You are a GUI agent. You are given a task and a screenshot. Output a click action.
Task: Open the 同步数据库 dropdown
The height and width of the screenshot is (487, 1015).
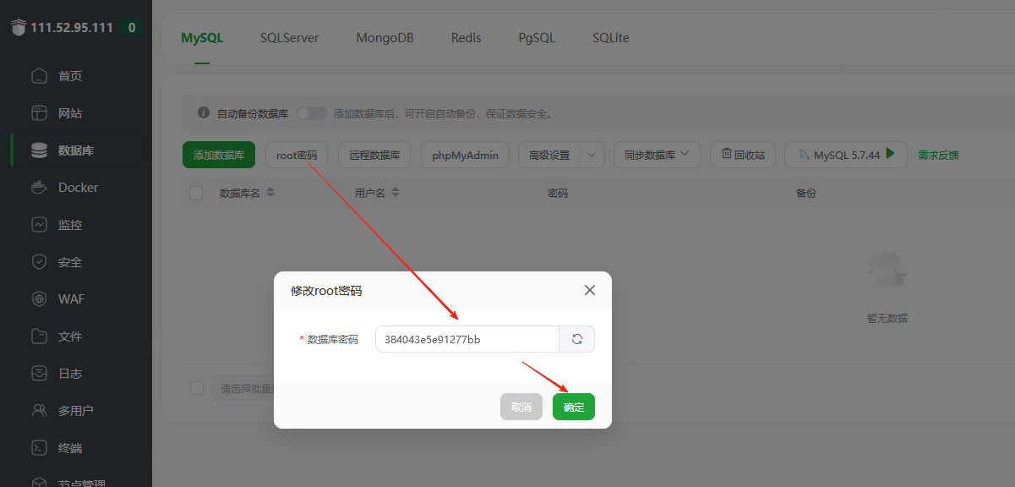[658, 155]
